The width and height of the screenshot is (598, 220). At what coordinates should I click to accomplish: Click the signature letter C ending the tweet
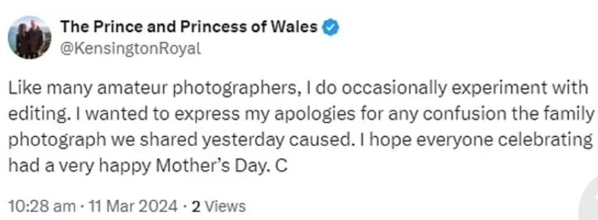(282, 167)
